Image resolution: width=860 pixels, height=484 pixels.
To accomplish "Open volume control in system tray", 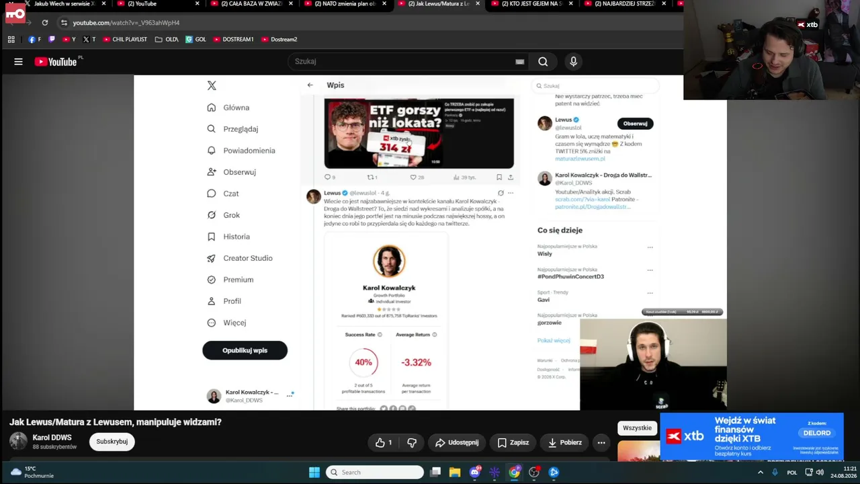I will click(820, 473).
